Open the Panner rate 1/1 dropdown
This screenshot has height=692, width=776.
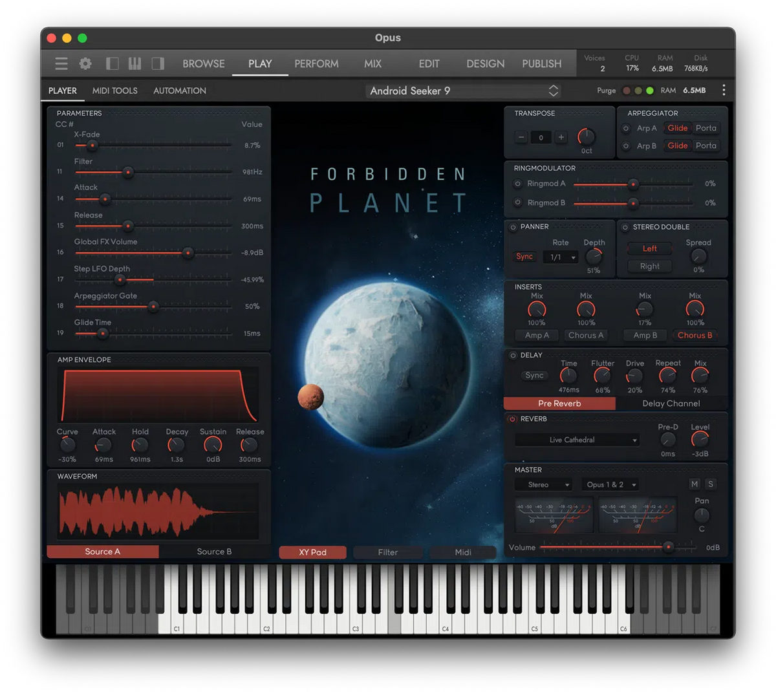click(x=560, y=257)
